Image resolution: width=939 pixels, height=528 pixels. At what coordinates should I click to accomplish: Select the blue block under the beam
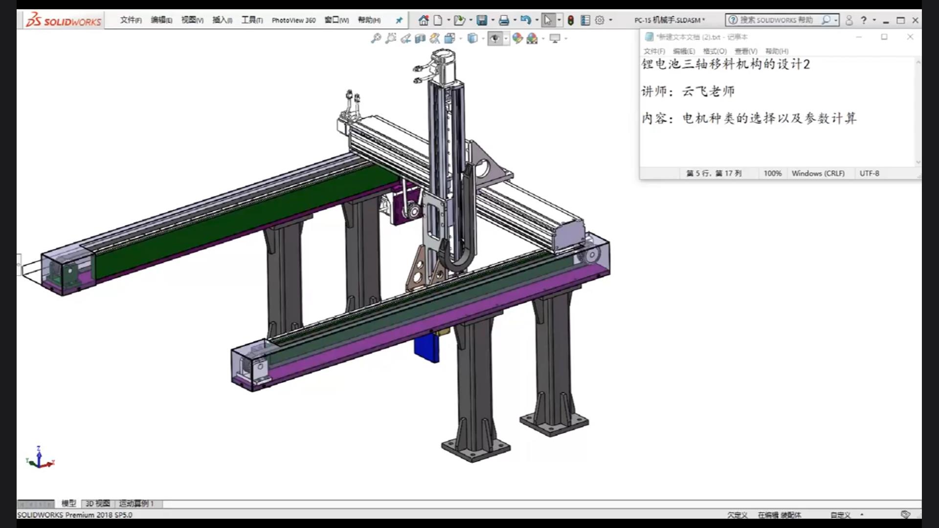coord(426,348)
